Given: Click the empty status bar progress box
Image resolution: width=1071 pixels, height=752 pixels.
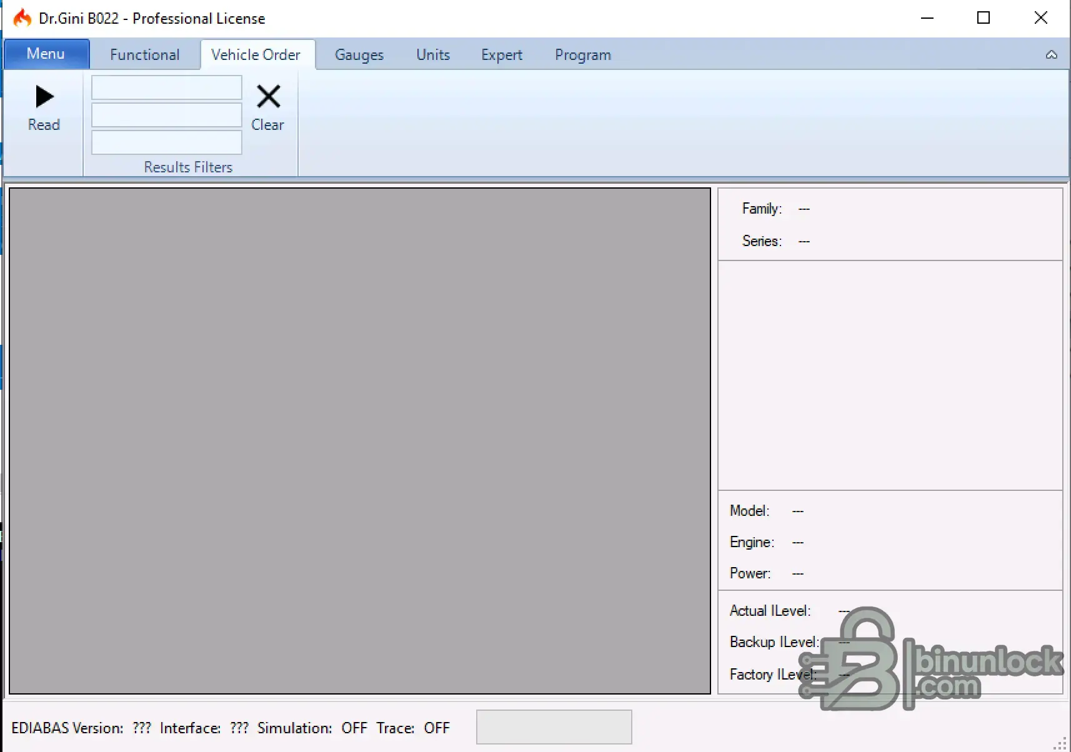Looking at the screenshot, I should click(554, 727).
